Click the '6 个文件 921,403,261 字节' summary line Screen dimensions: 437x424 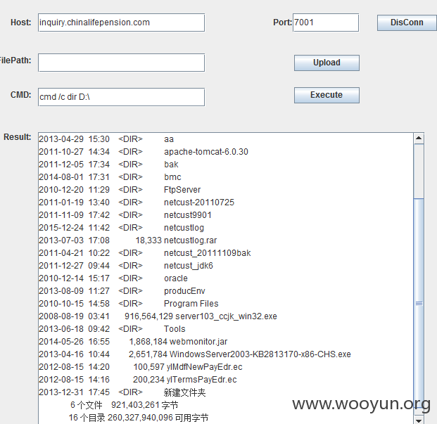[125, 405]
